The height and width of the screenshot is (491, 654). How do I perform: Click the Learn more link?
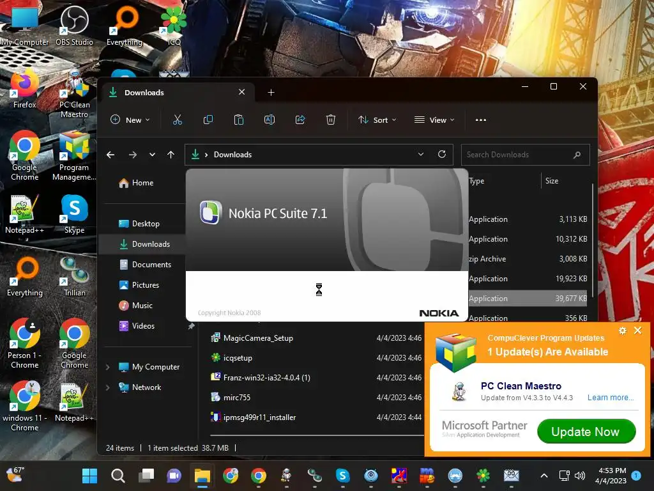tap(610, 398)
